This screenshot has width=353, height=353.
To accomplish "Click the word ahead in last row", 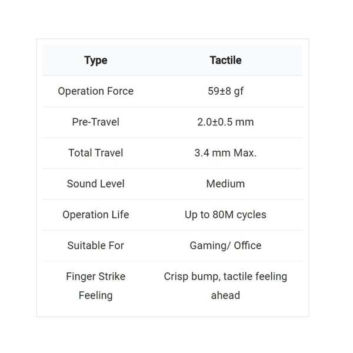I will [225, 295].
